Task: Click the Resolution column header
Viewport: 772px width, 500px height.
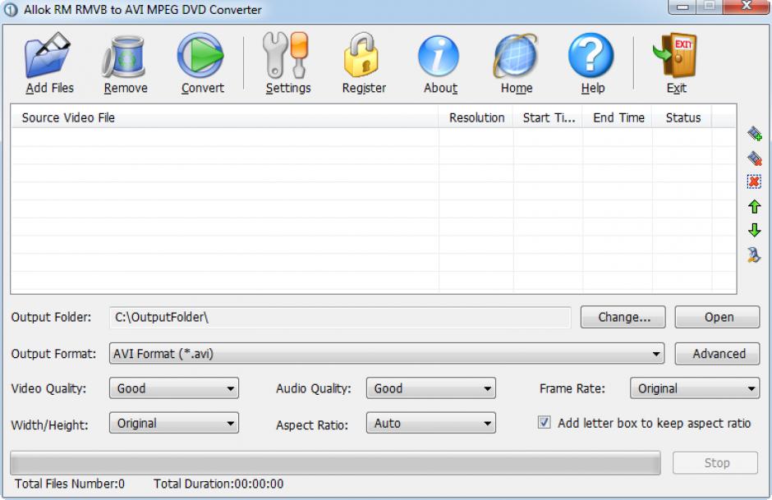Action: [476, 117]
